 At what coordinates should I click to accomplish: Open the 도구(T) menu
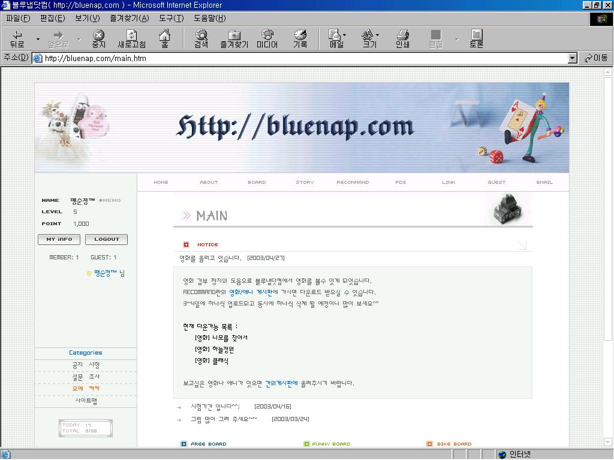coord(171,18)
